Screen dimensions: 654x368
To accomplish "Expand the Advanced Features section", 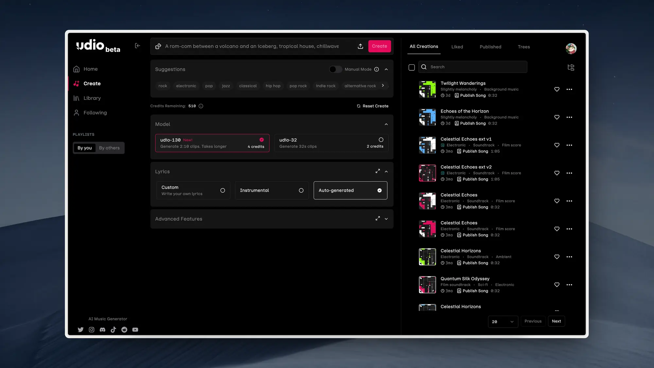I will (x=386, y=219).
